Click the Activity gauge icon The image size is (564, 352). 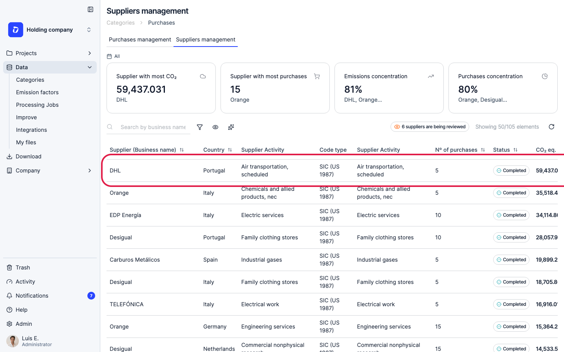(x=9, y=282)
